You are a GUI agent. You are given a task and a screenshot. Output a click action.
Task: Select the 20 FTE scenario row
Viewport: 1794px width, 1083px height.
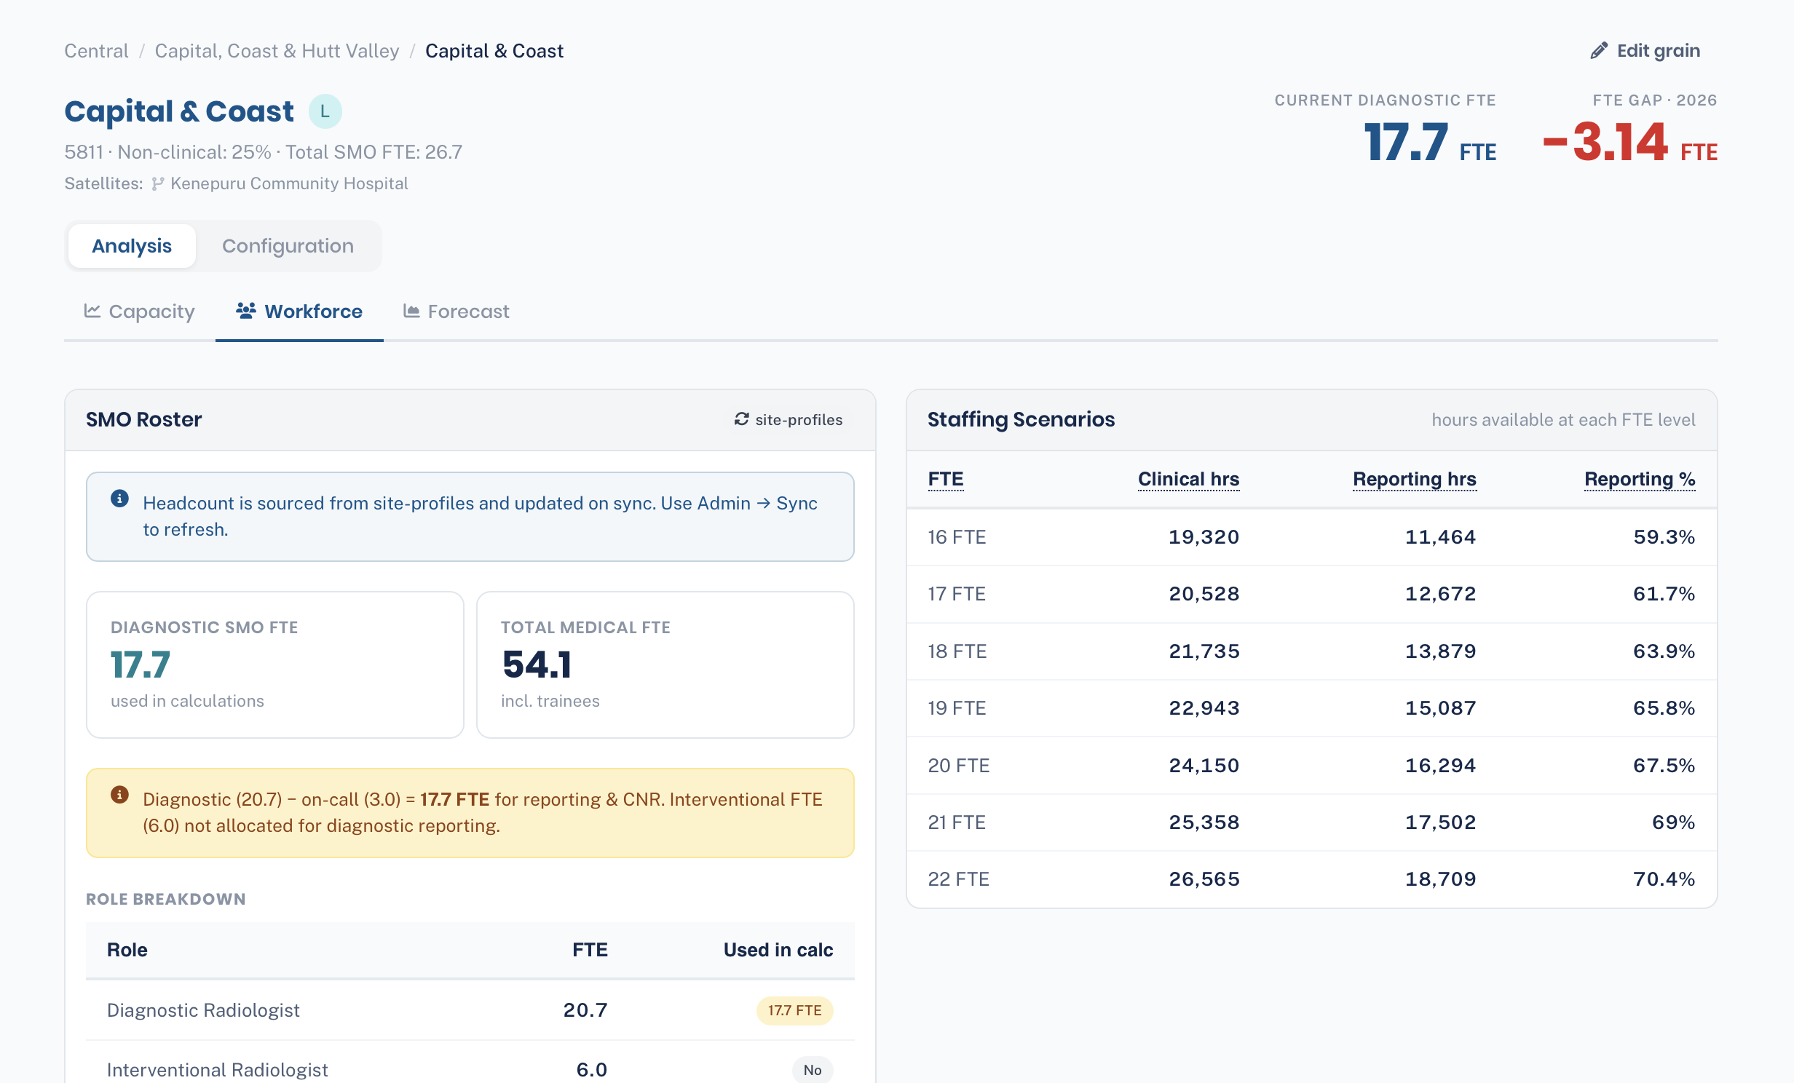(x=1311, y=766)
